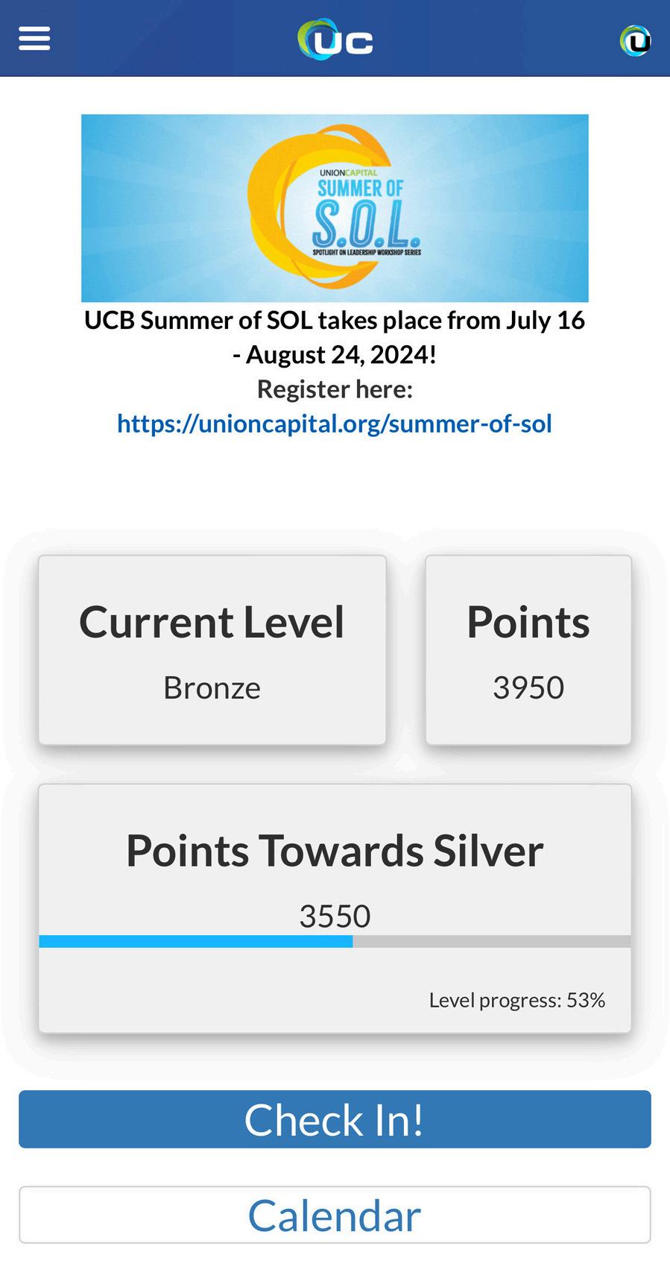Tap the Current Level card

click(212, 650)
